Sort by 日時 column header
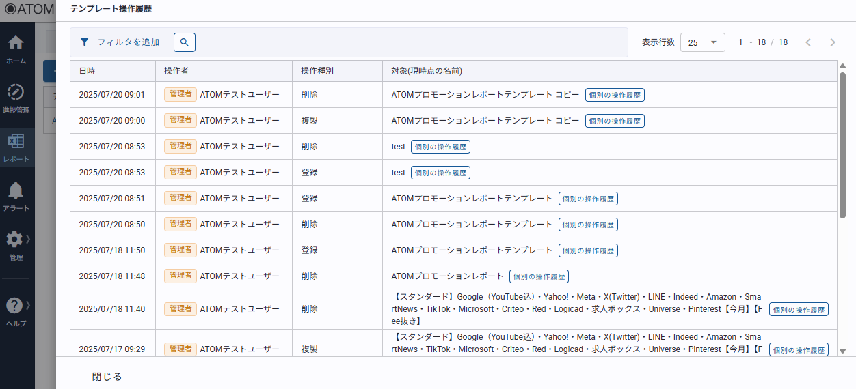This screenshot has width=856, height=389. pyautogui.click(x=87, y=71)
